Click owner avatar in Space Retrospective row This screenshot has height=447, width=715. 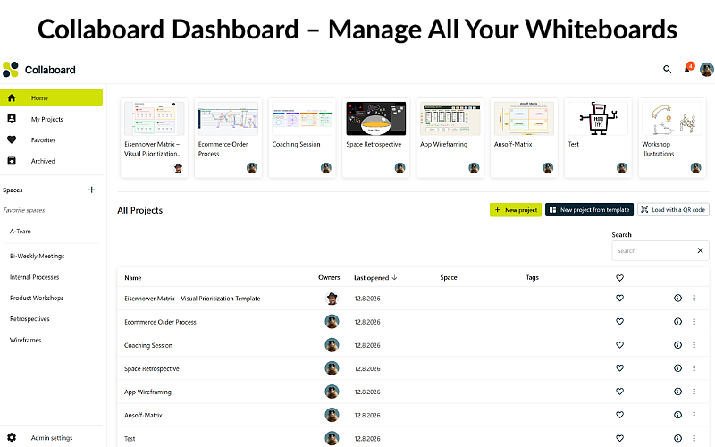point(332,368)
